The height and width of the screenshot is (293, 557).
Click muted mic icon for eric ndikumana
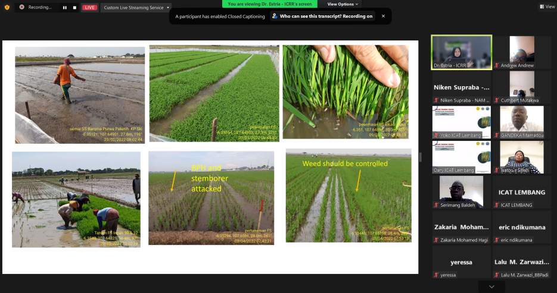click(x=496, y=240)
